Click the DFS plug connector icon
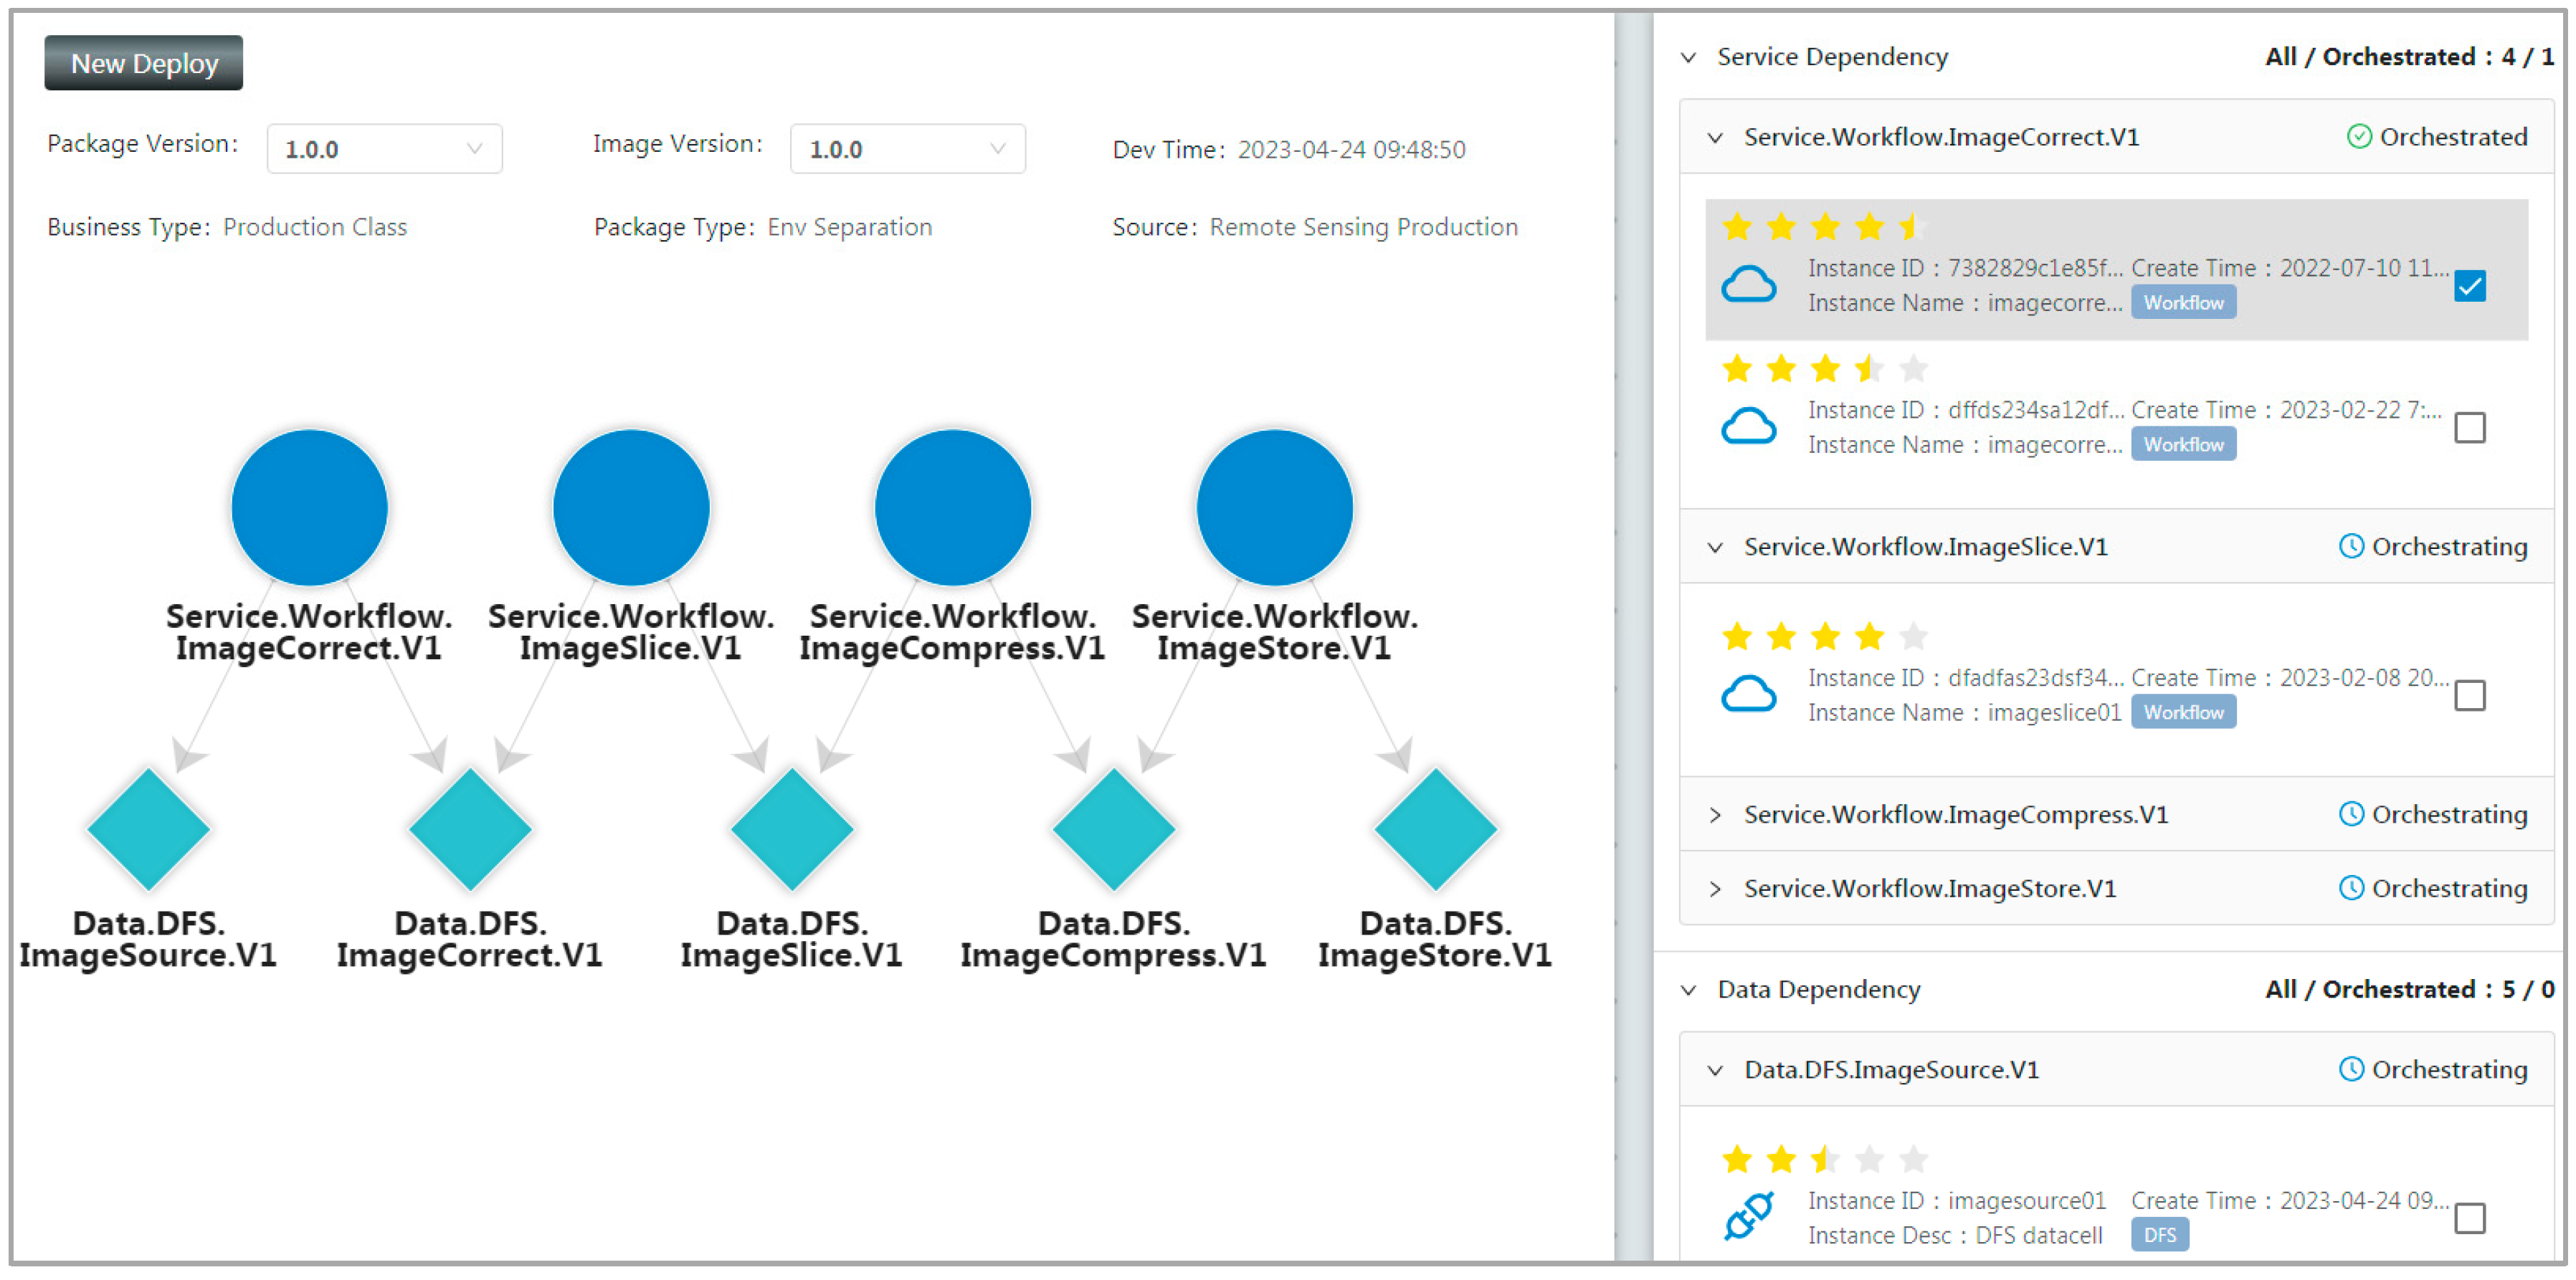Viewport: 2576px width, 1280px height. point(1748,1217)
